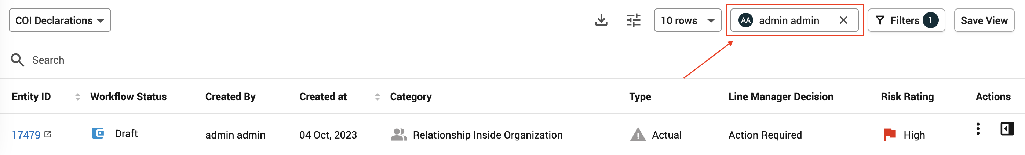Click the Actual warning triangle icon
The image size is (1025, 155).
(x=638, y=135)
